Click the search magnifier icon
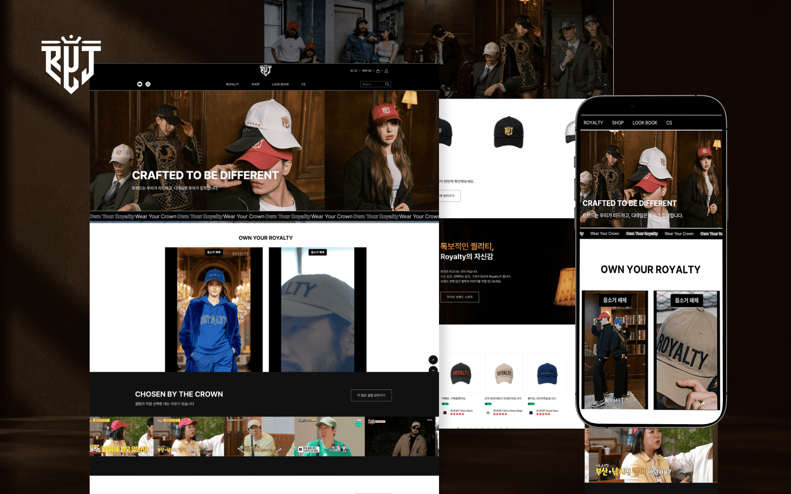Viewport: 791px width, 494px height. [x=387, y=84]
